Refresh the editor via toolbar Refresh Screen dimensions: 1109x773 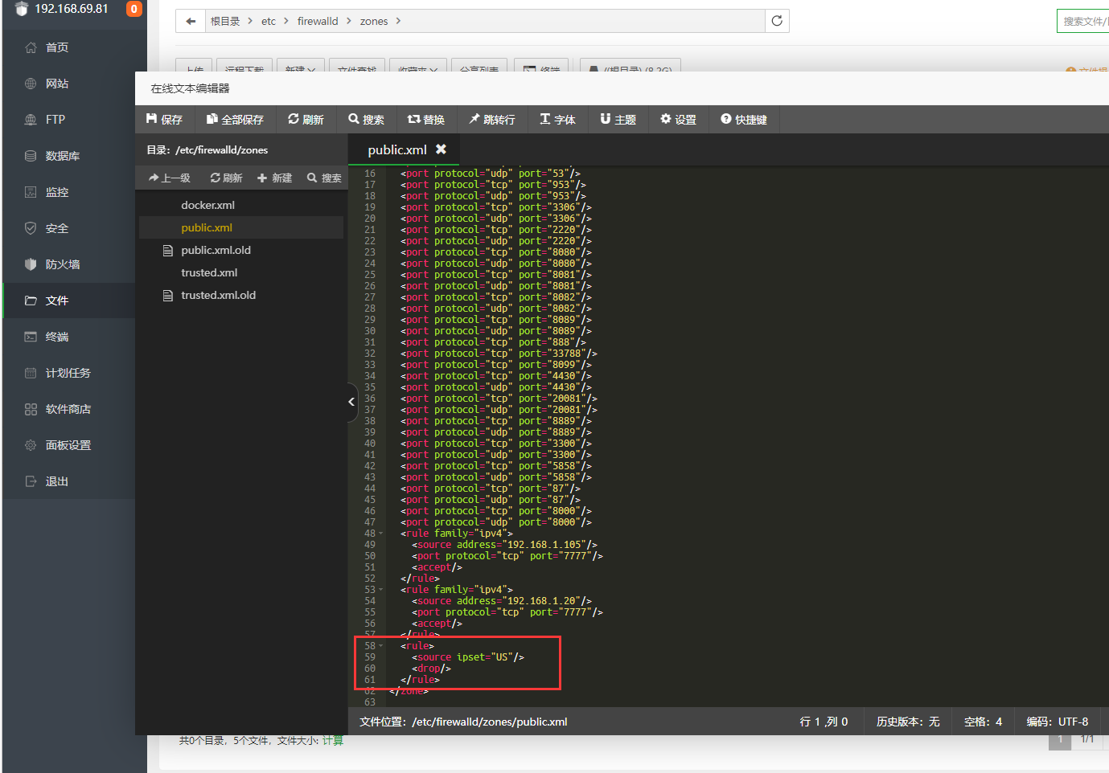click(x=306, y=120)
